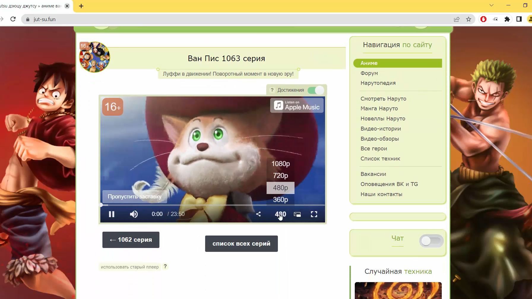532x299 pixels.
Task: Click the Skip intro button
Action: pyautogui.click(x=134, y=197)
